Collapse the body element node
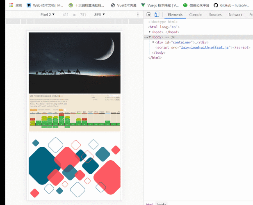The height and width of the screenshot is (205, 253). click(x=150, y=37)
